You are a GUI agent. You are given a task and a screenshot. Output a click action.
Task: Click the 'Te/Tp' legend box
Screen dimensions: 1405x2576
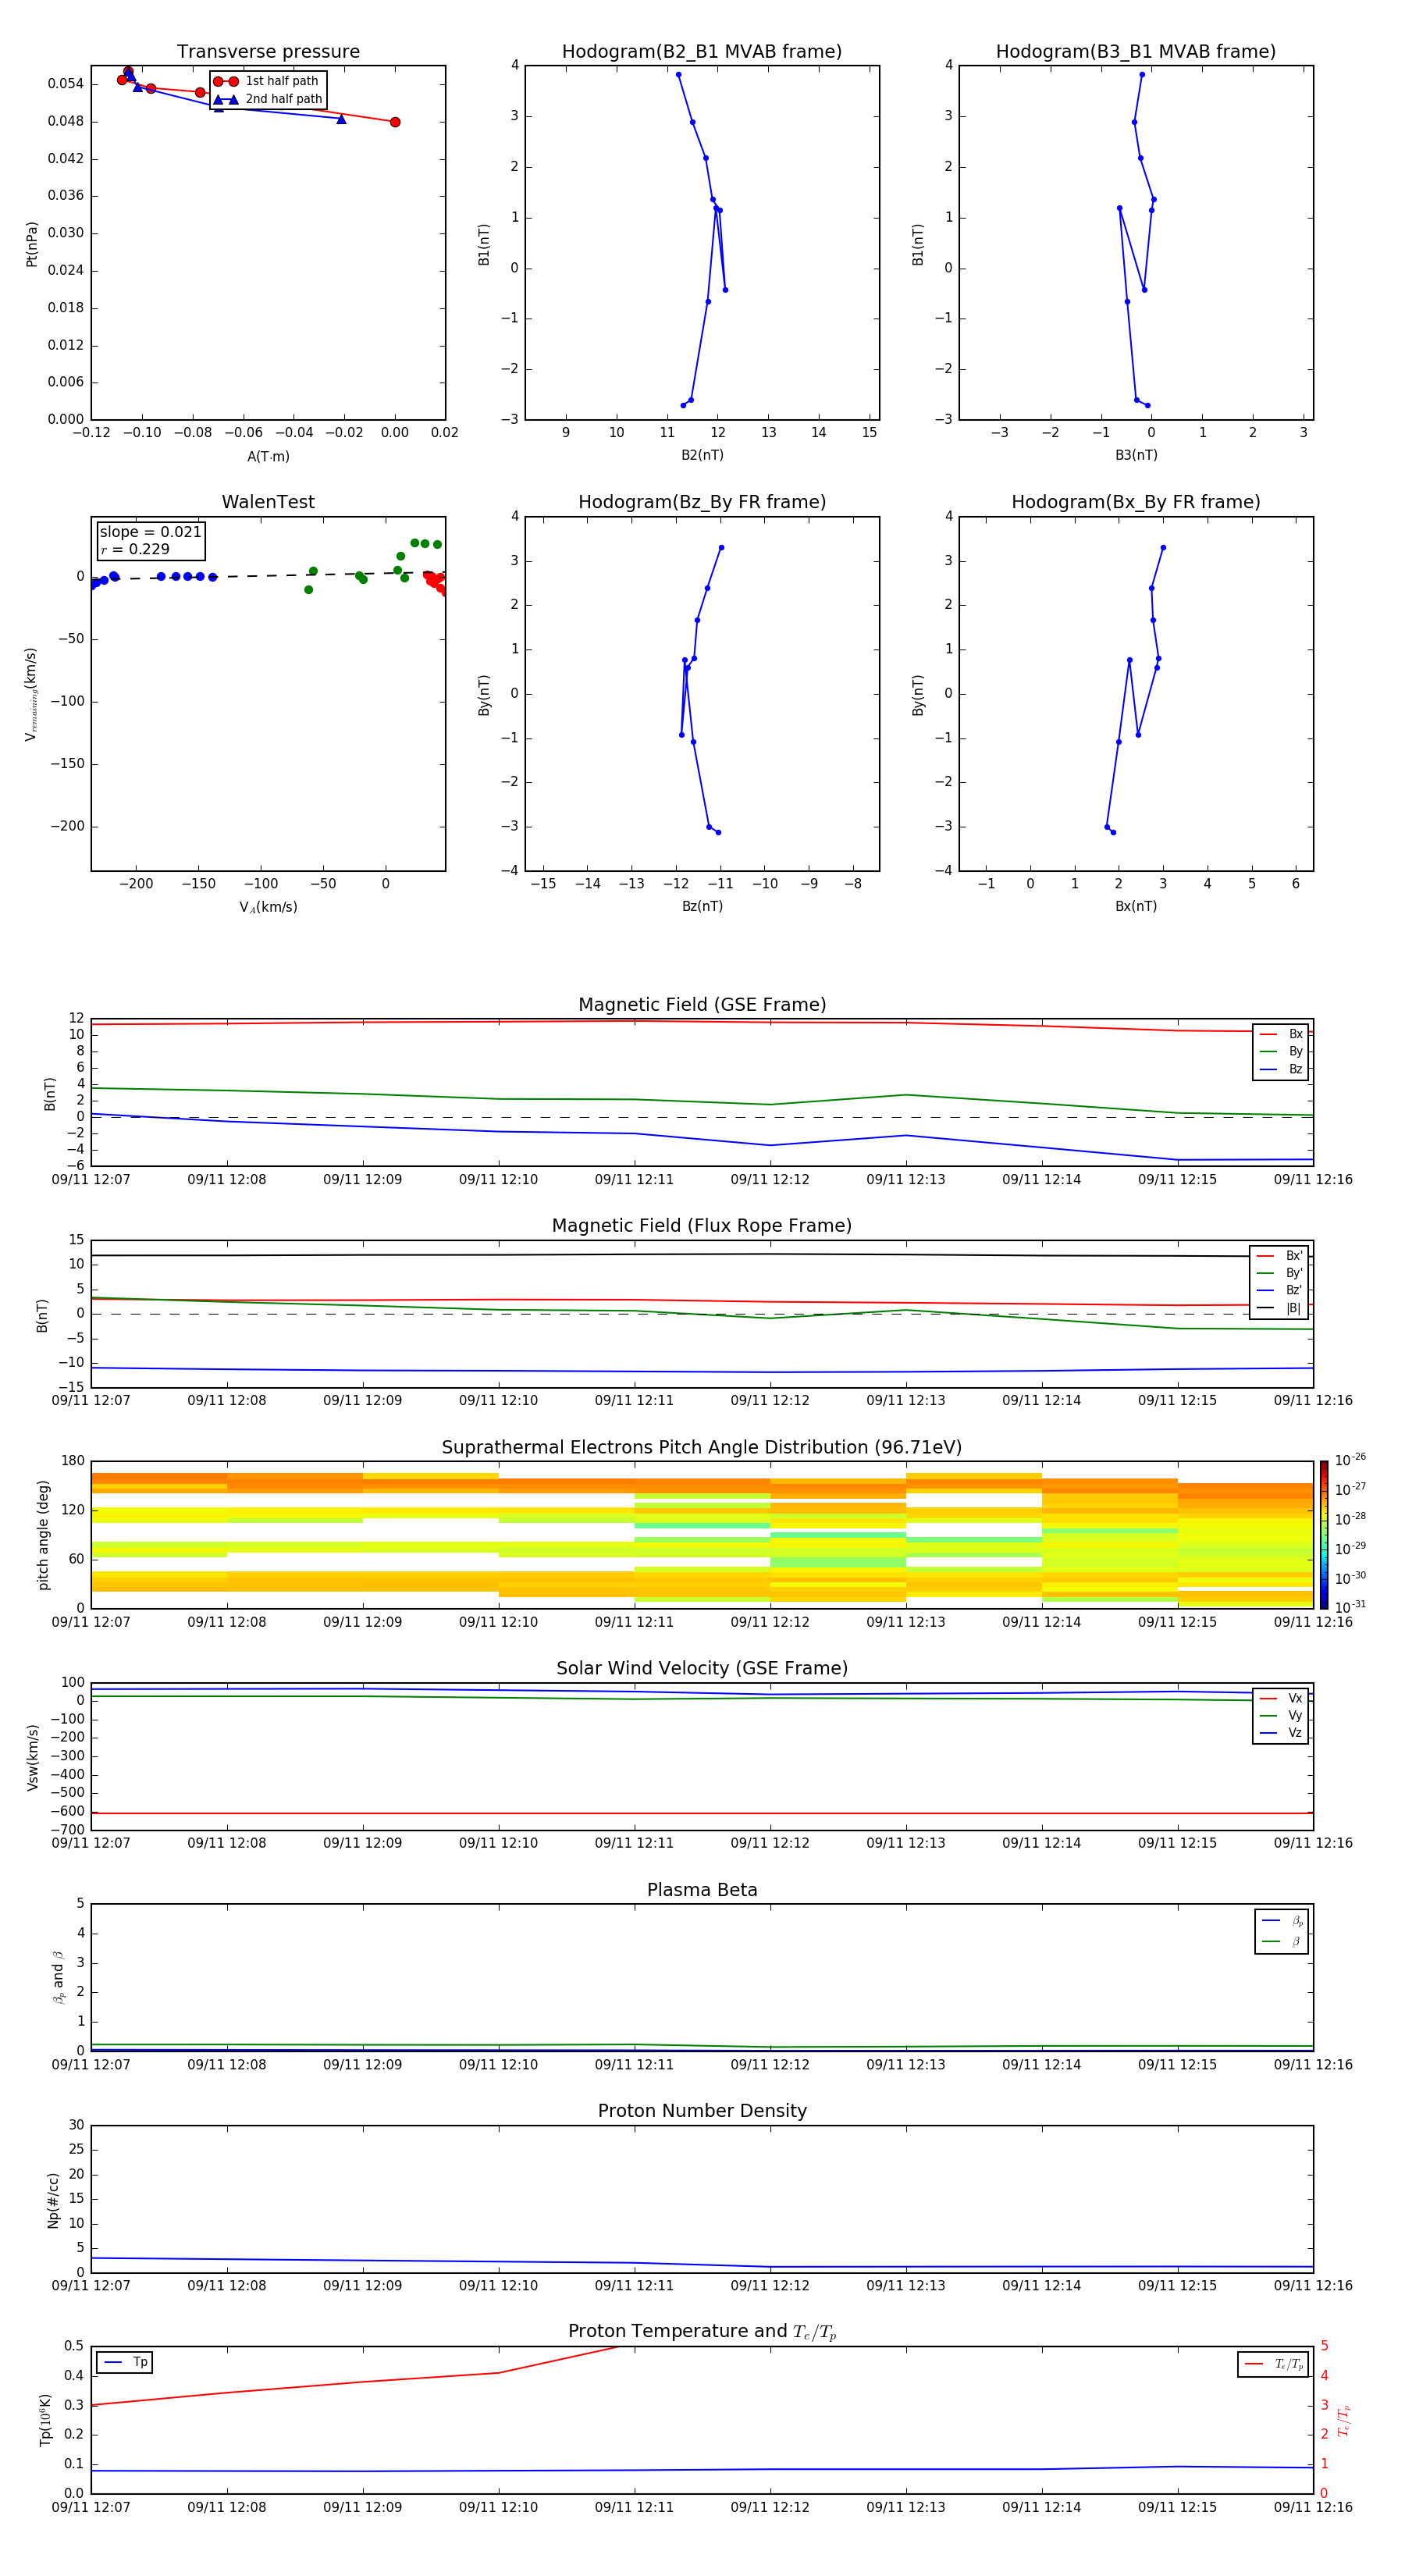1272,2364
